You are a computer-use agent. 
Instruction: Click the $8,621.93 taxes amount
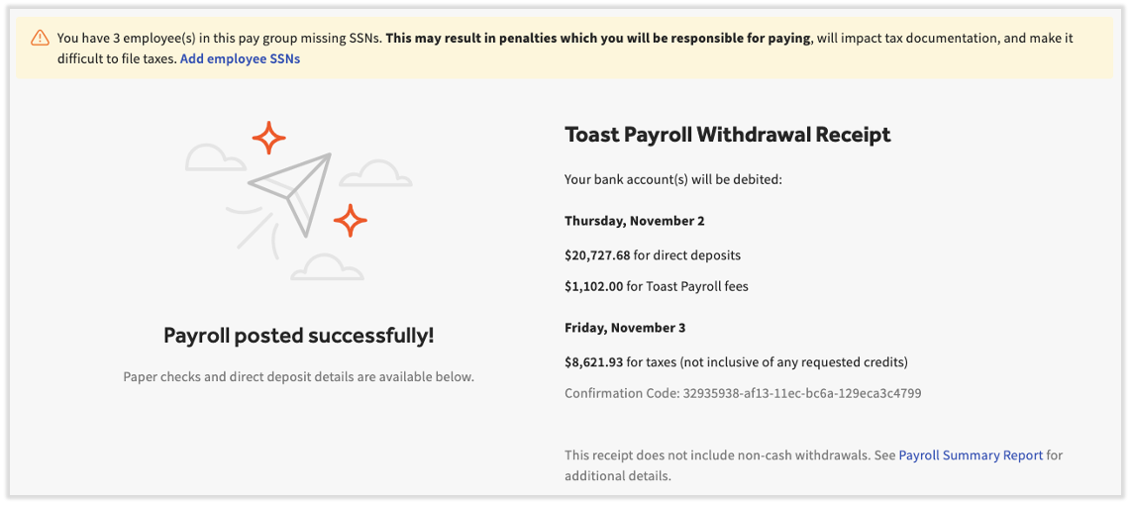tap(593, 362)
